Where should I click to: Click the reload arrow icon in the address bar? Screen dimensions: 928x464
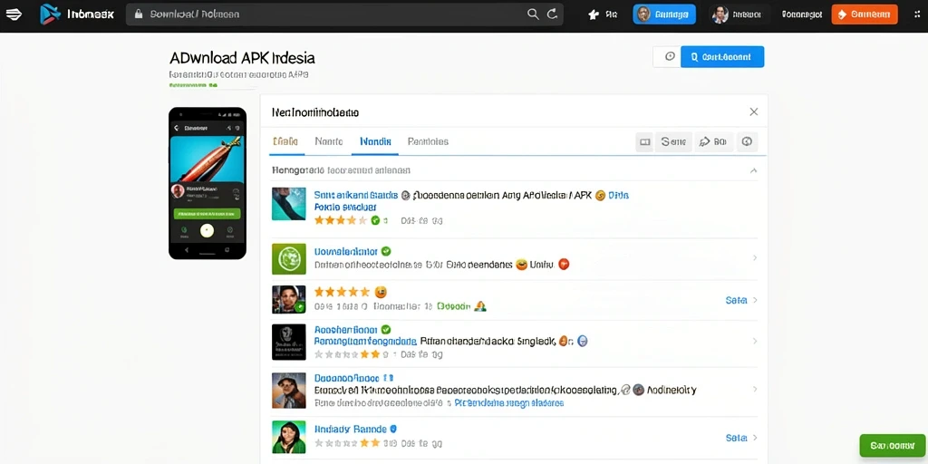click(x=552, y=14)
